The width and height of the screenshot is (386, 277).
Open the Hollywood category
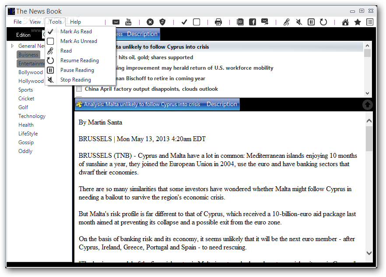[31, 81]
